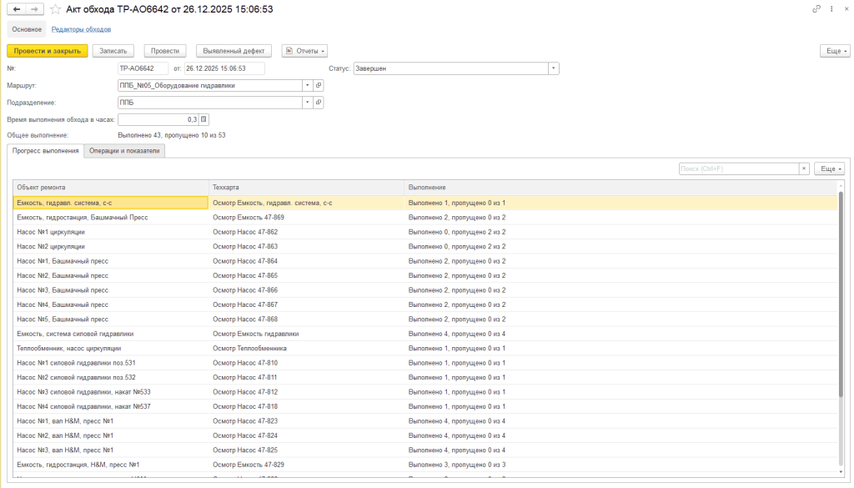Click the back navigation arrow
The width and height of the screenshot is (854, 488).
(17, 9)
